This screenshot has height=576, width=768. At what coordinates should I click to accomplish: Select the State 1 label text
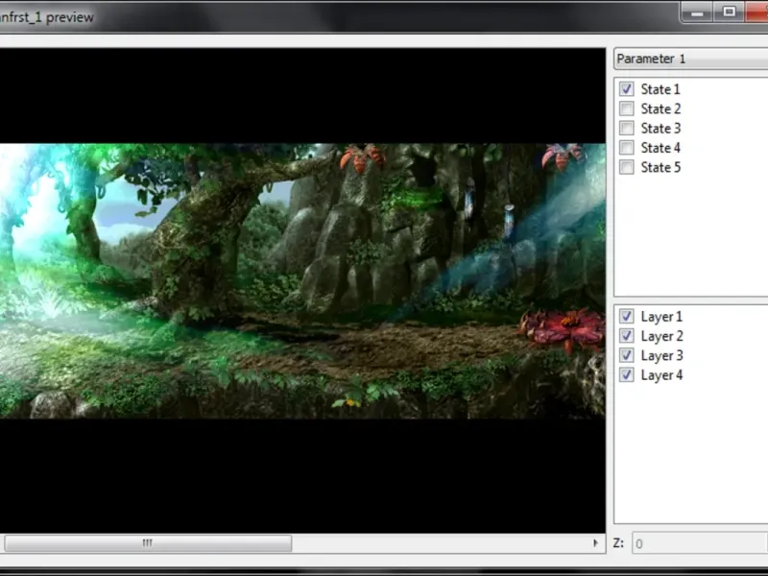[660, 89]
